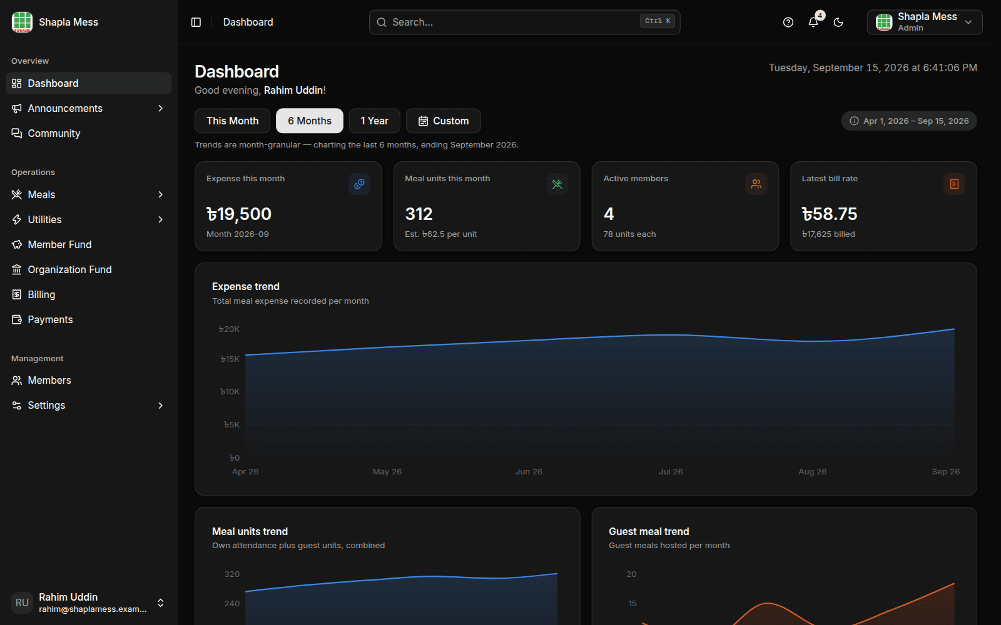Open Organization Fund page
1001x625 pixels.
(x=88, y=269)
